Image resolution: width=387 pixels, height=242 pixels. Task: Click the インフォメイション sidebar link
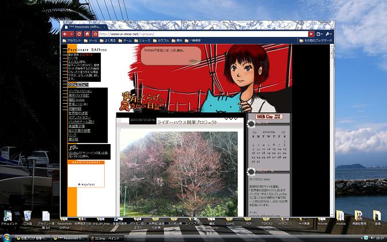80,91
